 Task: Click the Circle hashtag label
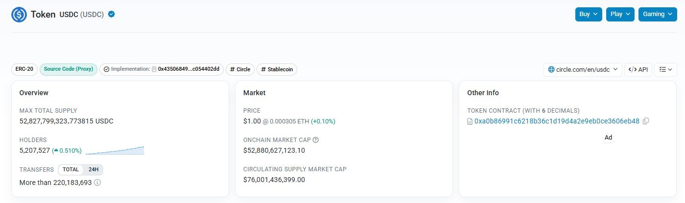coord(240,69)
